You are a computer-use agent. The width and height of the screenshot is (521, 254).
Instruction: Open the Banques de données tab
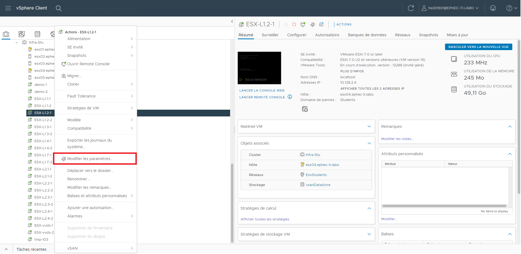point(367,35)
